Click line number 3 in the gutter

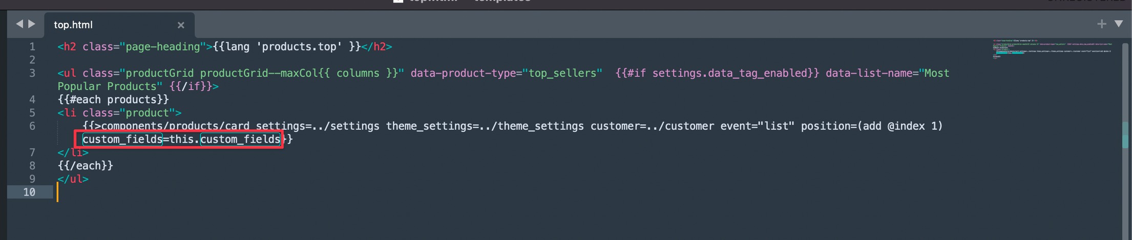click(32, 74)
